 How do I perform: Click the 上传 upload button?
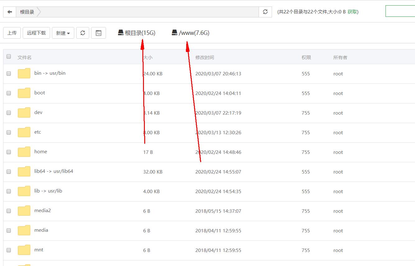pos(12,33)
